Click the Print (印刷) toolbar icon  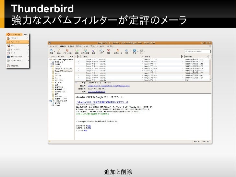pos(126,51)
